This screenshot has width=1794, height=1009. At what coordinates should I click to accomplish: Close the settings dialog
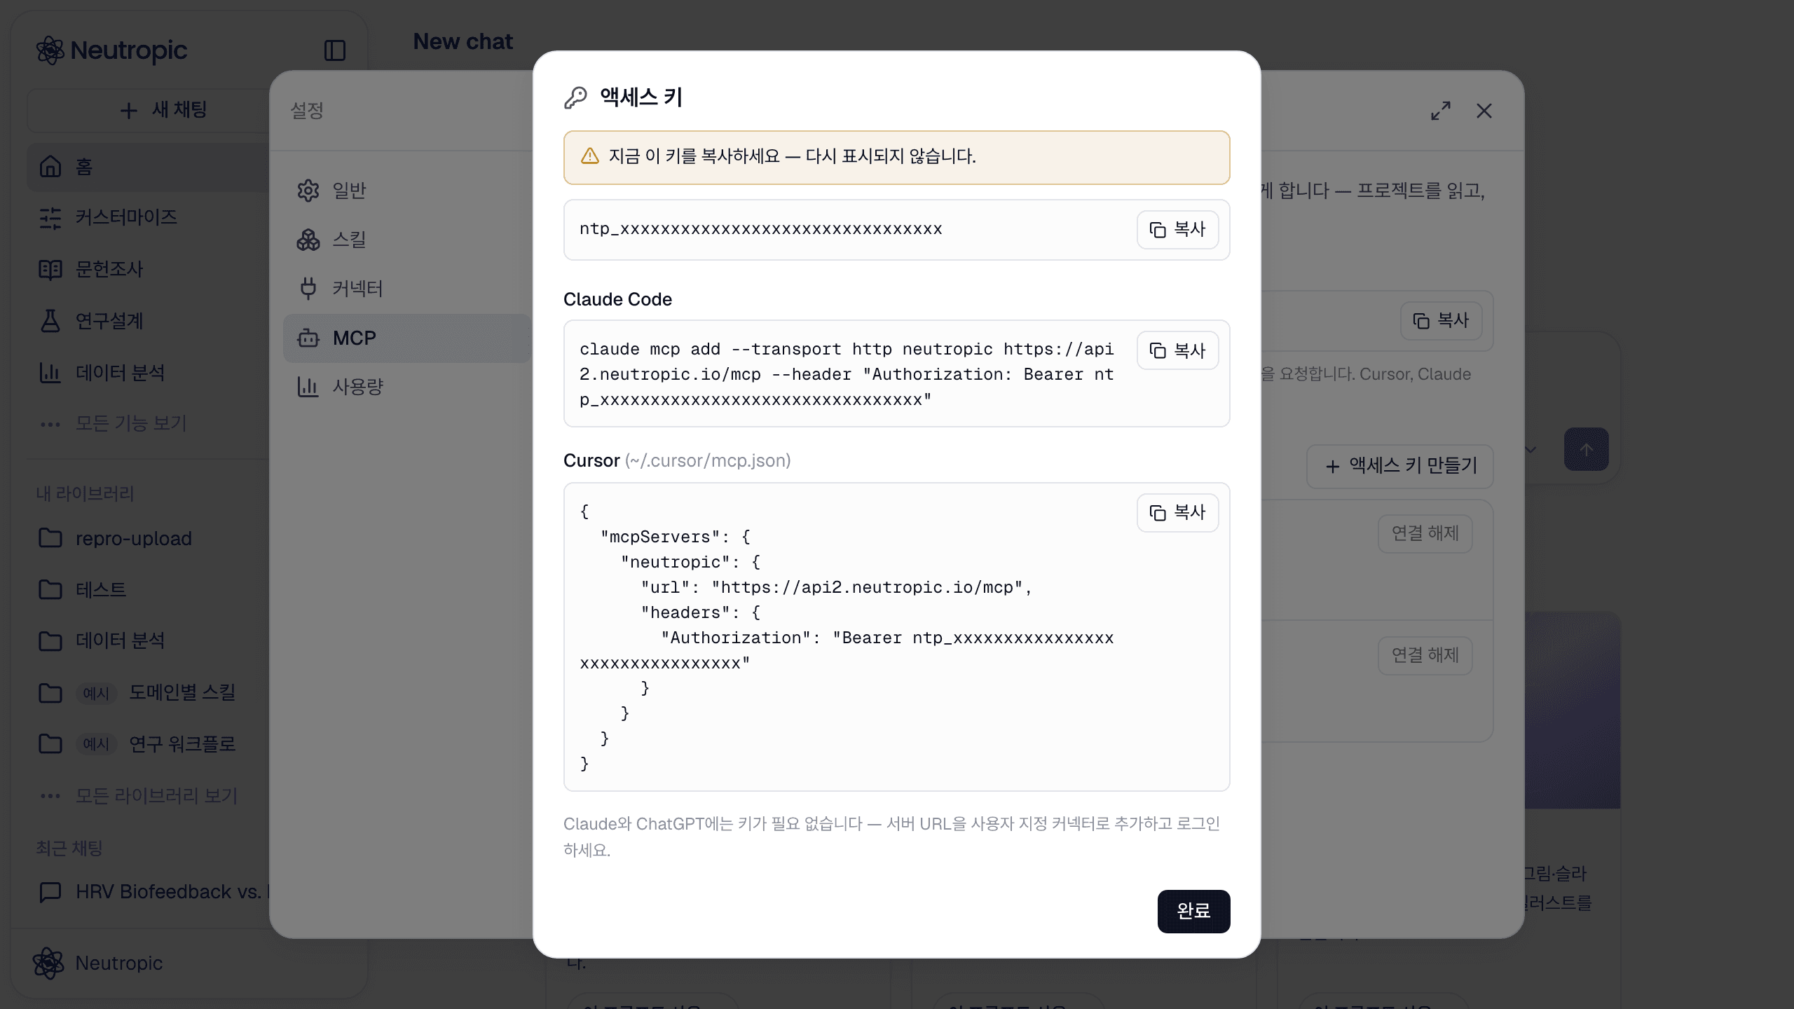(1484, 111)
